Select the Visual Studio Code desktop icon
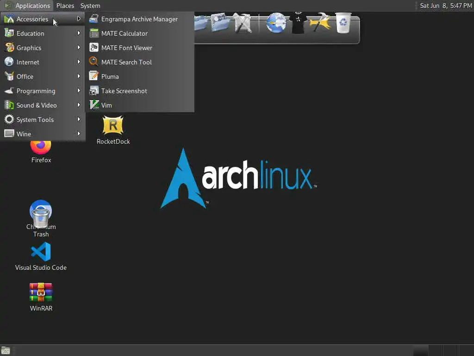This screenshot has height=356, width=474. [x=41, y=256]
